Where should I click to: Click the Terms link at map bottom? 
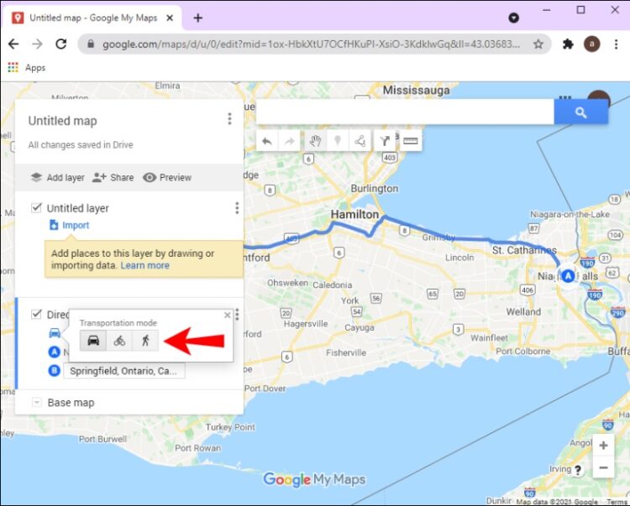click(x=617, y=502)
